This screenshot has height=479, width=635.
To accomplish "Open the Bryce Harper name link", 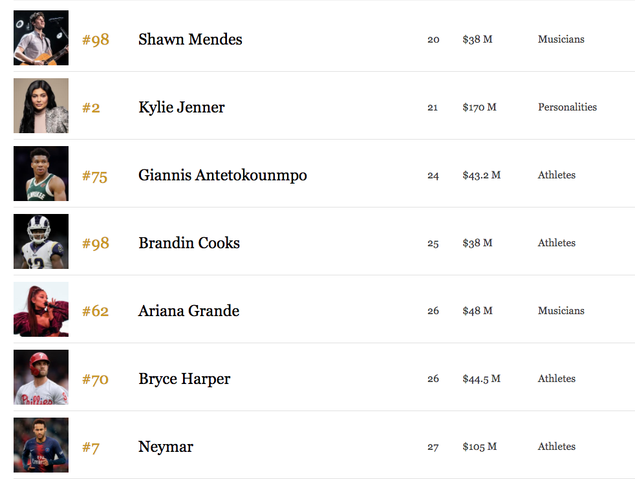I will pos(184,379).
